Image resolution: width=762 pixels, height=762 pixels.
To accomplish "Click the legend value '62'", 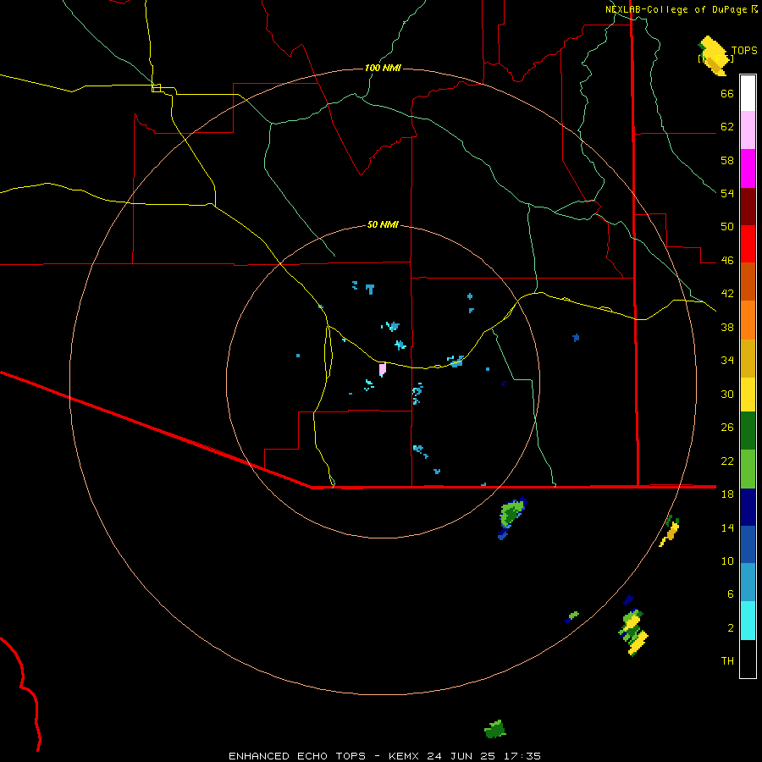I will click(x=727, y=127).
